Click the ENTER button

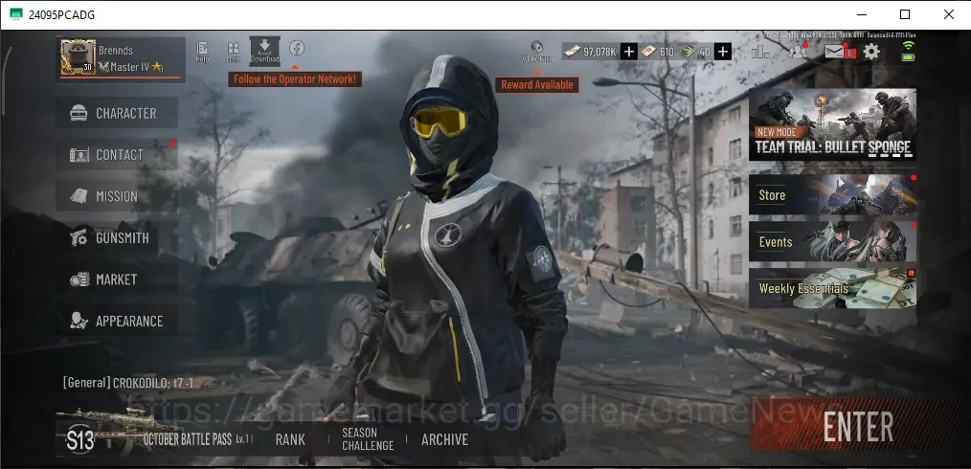[858, 427]
